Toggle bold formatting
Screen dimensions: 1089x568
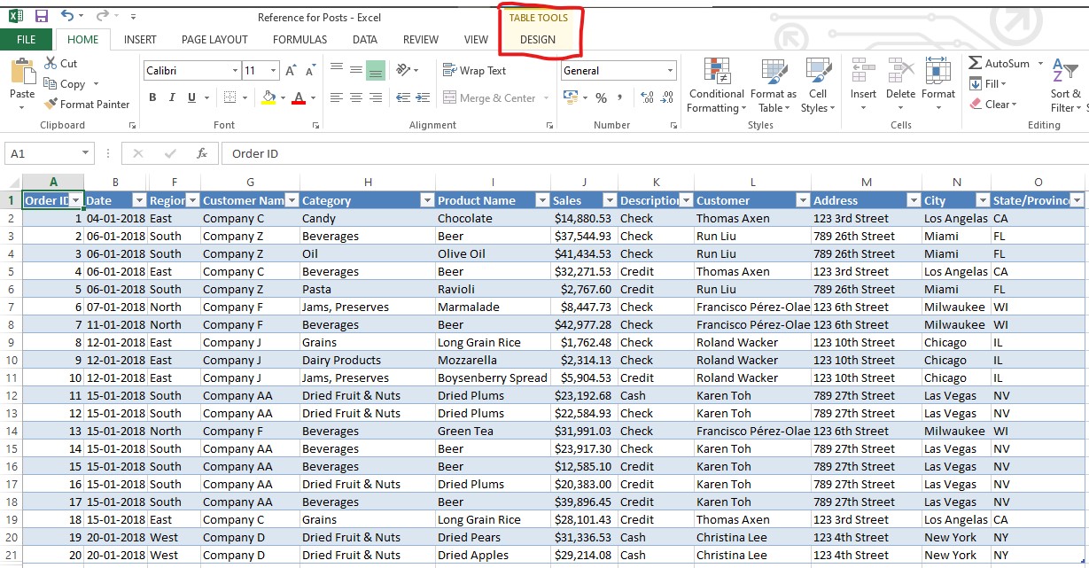click(152, 97)
